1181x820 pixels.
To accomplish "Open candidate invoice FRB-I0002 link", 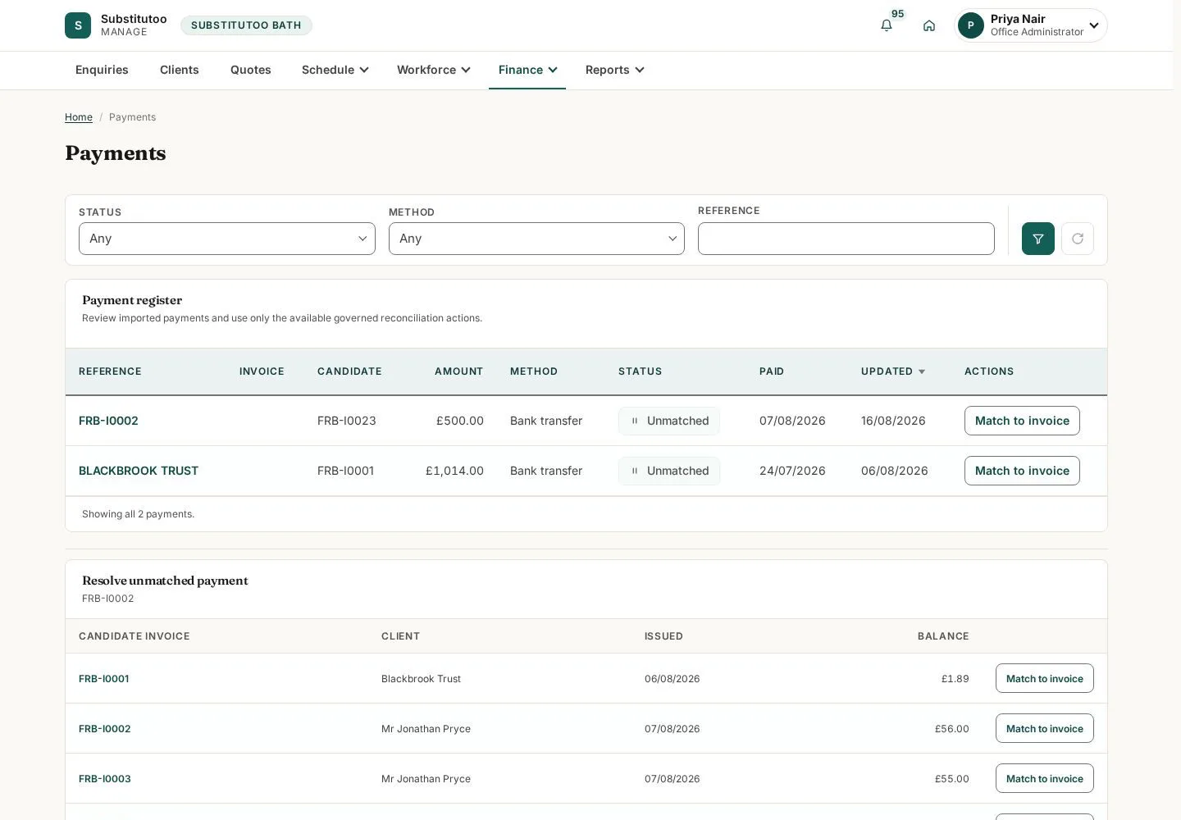I will [x=105, y=729].
